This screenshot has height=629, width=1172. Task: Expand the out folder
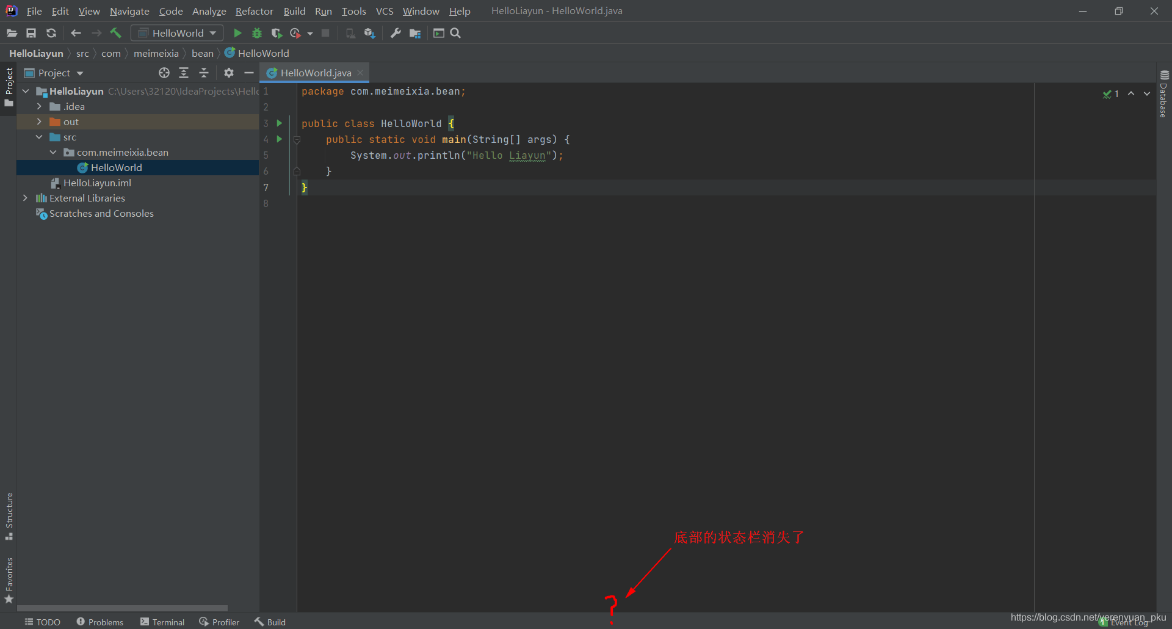(39, 122)
